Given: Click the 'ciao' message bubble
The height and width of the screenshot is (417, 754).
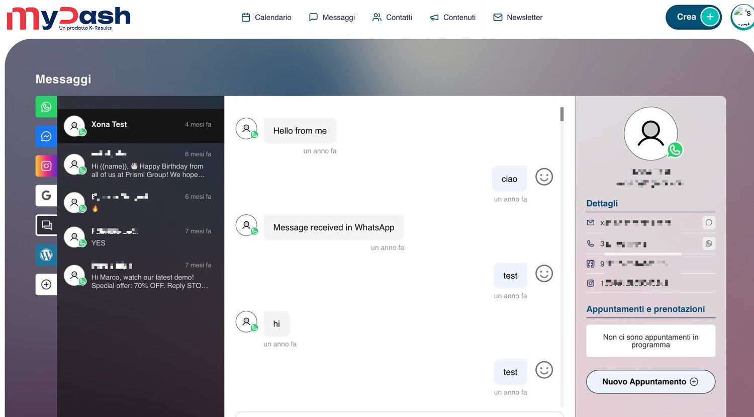Looking at the screenshot, I should [509, 179].
